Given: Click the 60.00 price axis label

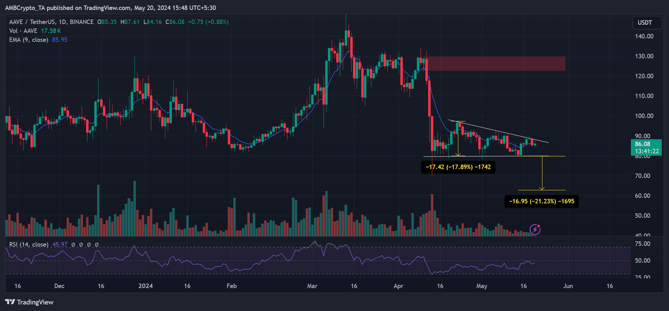Looking at the screenshot, I should tap(643, 196).
